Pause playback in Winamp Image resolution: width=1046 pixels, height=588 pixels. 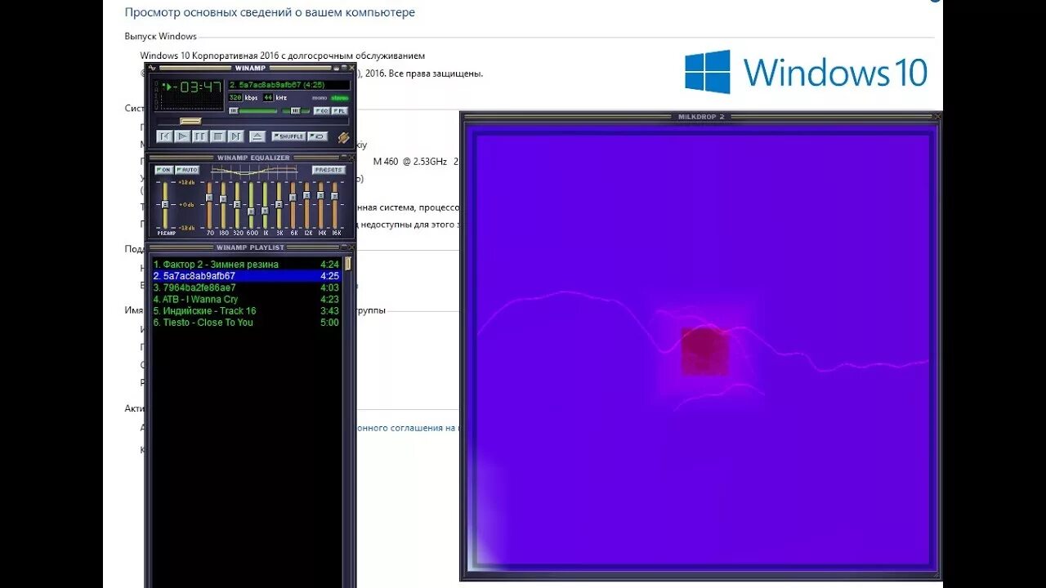pyautogui.click(x=199, y=136)
